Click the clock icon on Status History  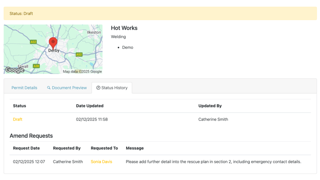98,88
